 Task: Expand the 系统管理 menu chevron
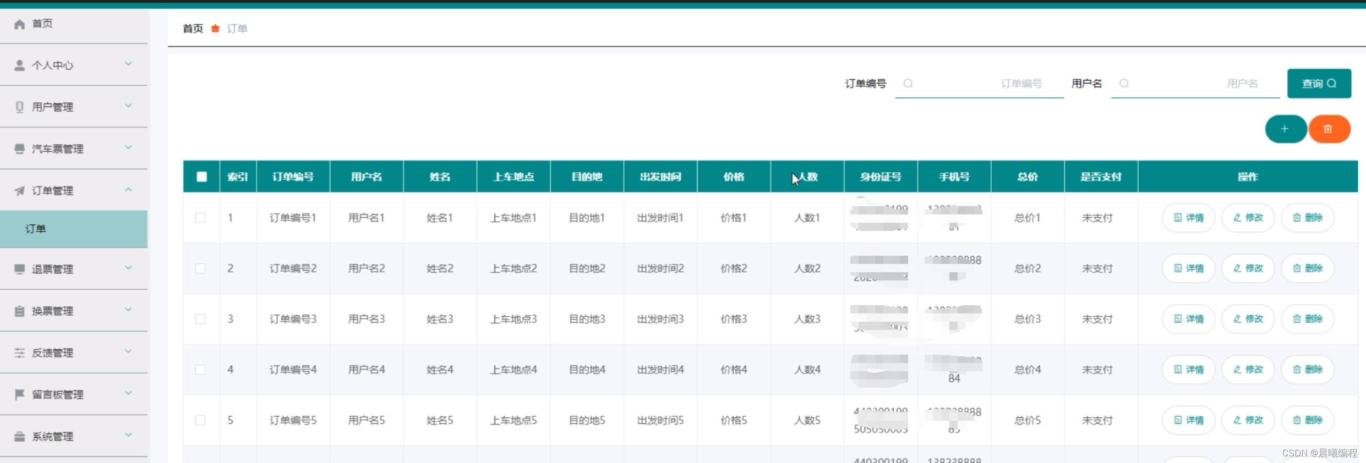[x=128, y=434]
